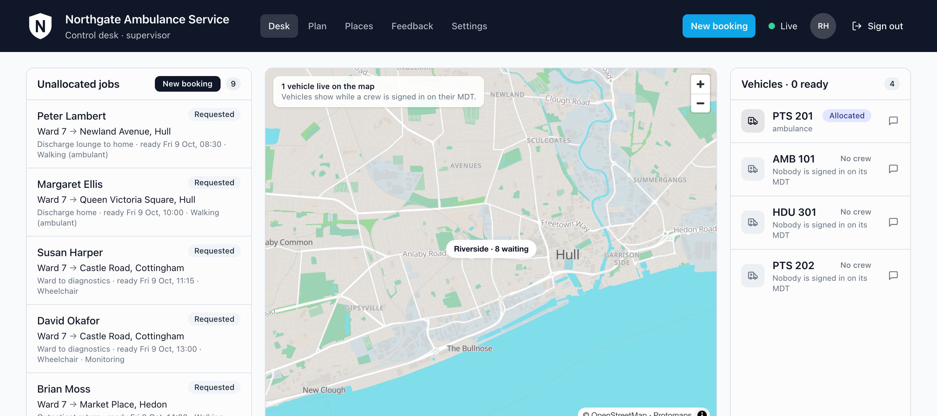
Task: Select Peter Lambert job card
Action: tap(139, 134)
